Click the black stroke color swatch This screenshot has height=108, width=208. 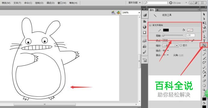pyautogui.click(x=166, y=30)
